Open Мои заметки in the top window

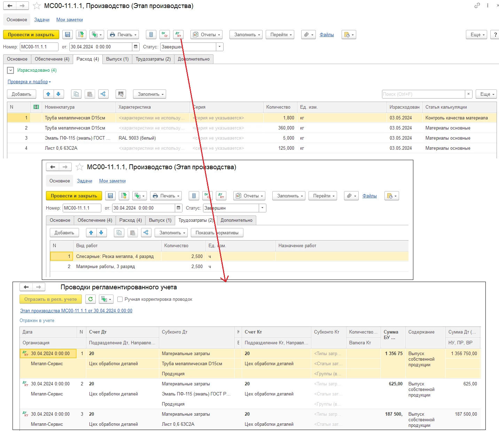[70, 20]
